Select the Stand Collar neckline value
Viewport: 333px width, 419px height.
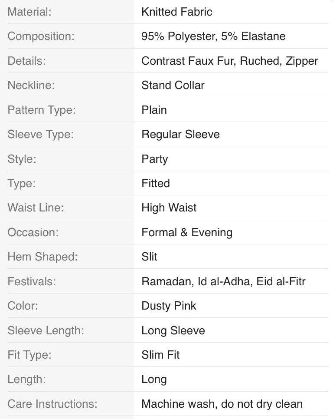(173, 85)
